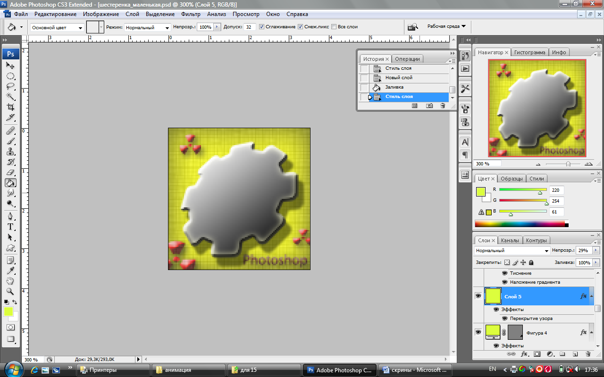Screen dimensions: 604x377
Task: Delete layer using Layers panel trash icon
Action: coord(588,353)
